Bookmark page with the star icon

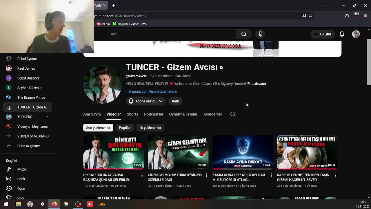[x=310, y=16]
